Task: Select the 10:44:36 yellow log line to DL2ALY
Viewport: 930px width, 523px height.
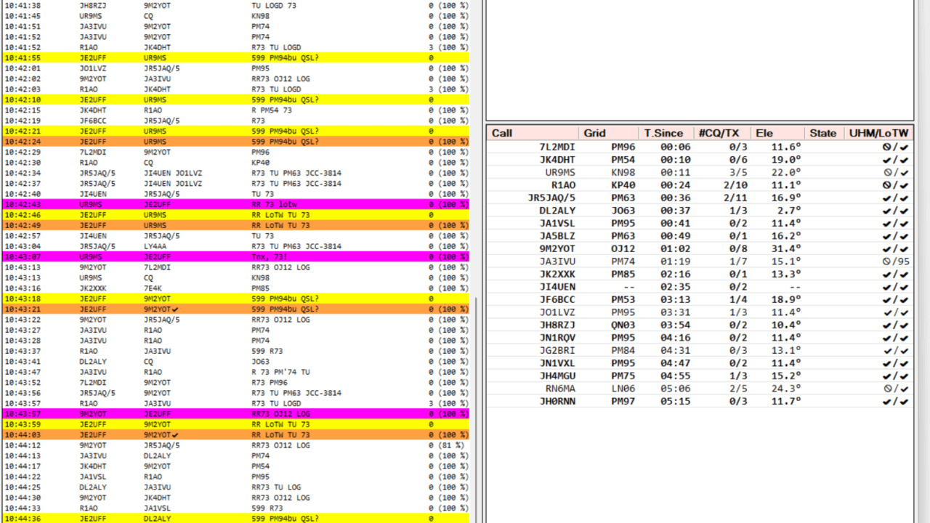Action: click(236, 519)
